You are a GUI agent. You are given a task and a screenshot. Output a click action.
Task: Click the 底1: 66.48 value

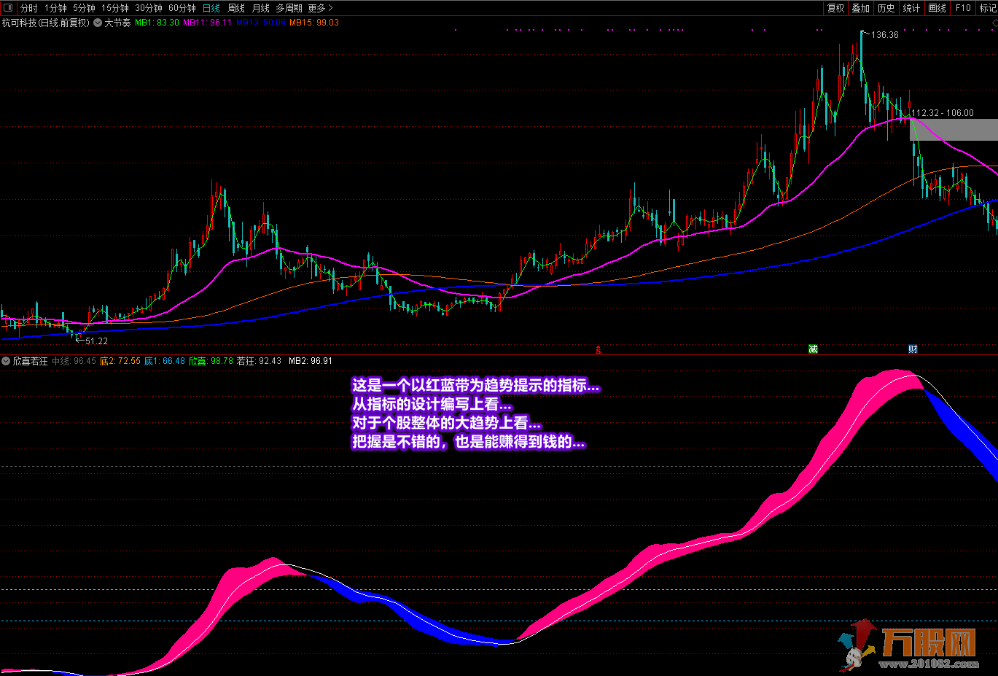pos(165,361)
